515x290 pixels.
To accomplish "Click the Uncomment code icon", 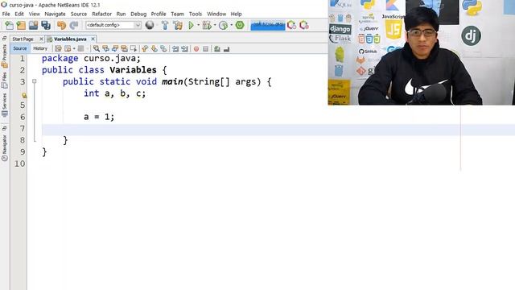I will 226,48.
